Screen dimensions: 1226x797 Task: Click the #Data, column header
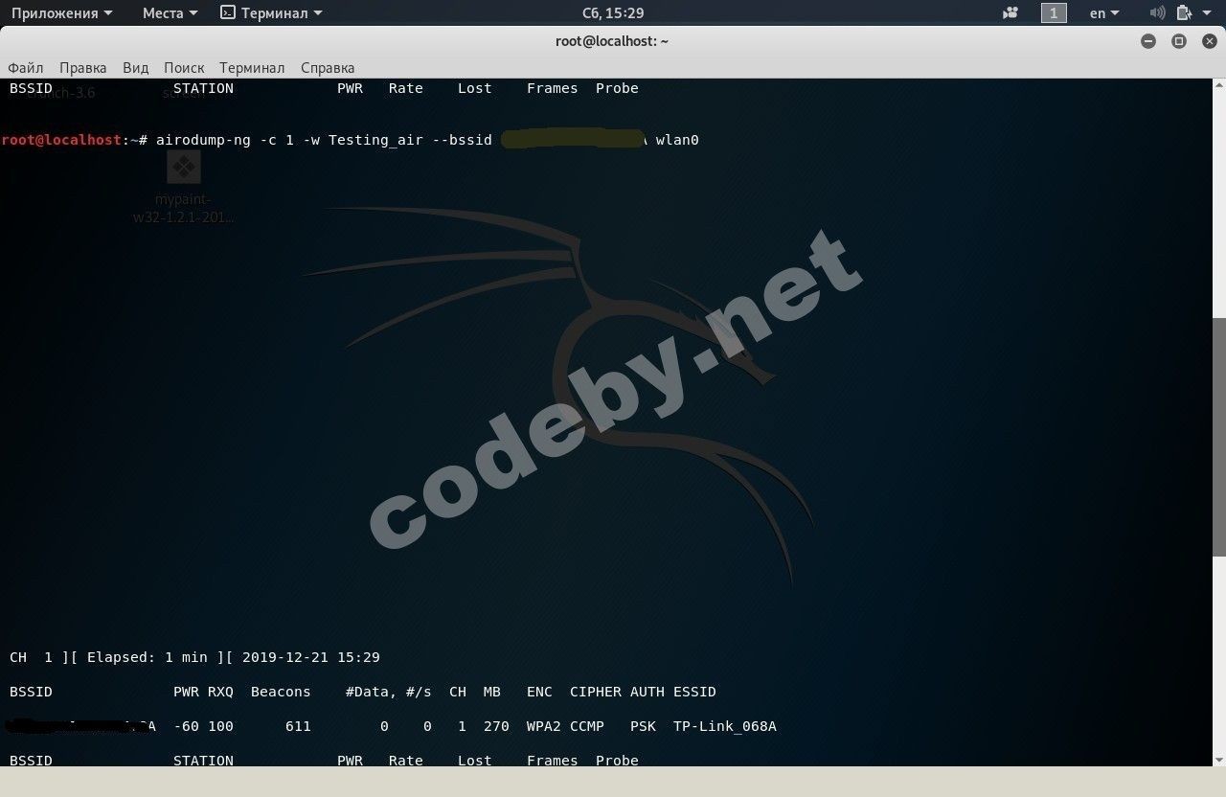tap(372, 692)
